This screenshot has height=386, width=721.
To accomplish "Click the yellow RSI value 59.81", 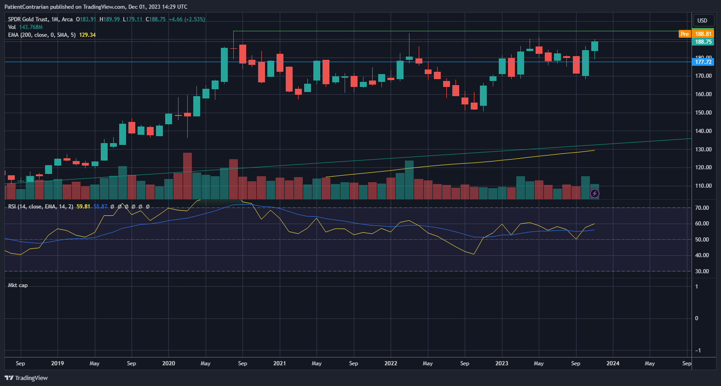I will tap(83, 207).
